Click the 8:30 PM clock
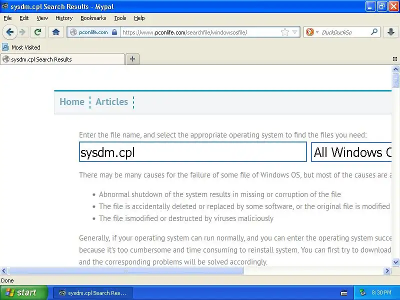The height and width of the screenshot is (300, 400). 381,292
